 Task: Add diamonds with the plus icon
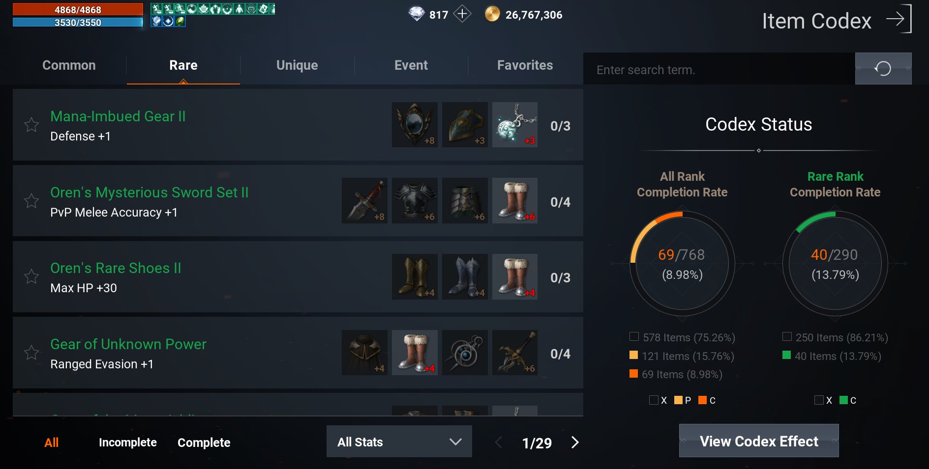tap(462, 14)
